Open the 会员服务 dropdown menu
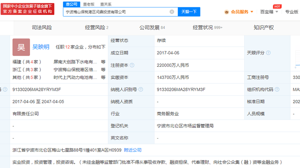Screen dimensions: 300x168 tap(242, 12)
